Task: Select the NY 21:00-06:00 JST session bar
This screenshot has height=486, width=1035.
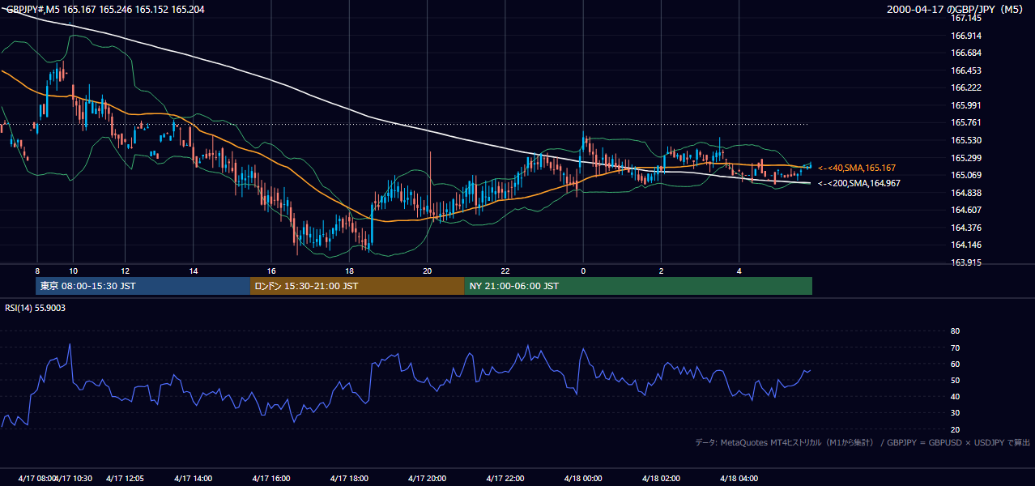Action: pyautogui.click(x=638, y=286)
